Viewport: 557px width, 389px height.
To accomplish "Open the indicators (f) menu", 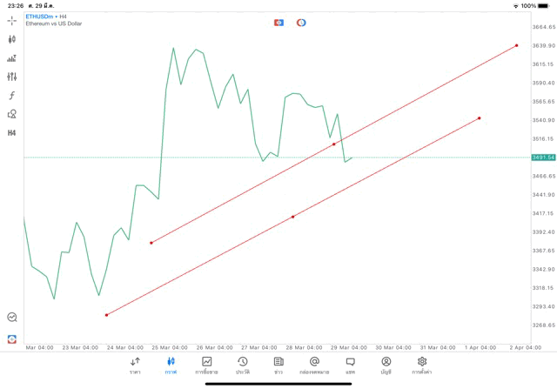I will click(x=11, y=96).
